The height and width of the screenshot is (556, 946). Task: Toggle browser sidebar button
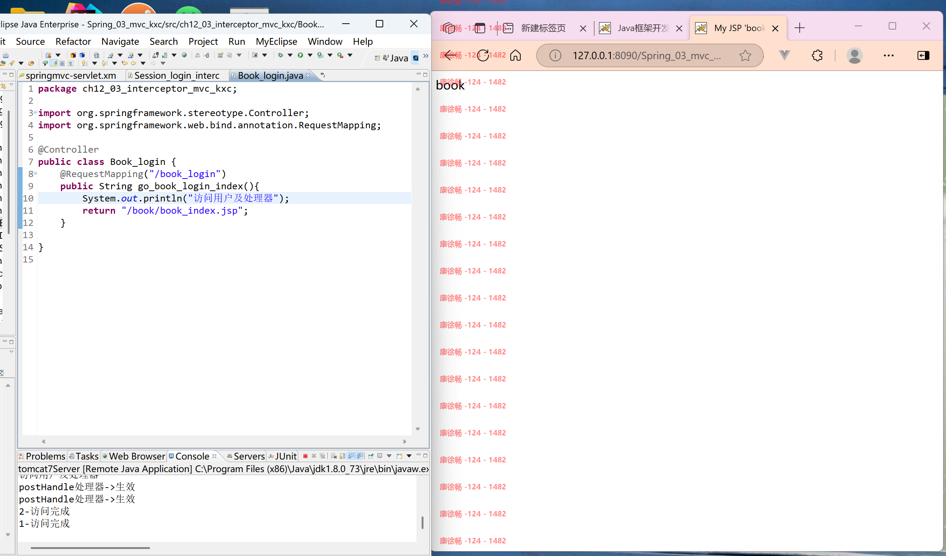(923, 55)
